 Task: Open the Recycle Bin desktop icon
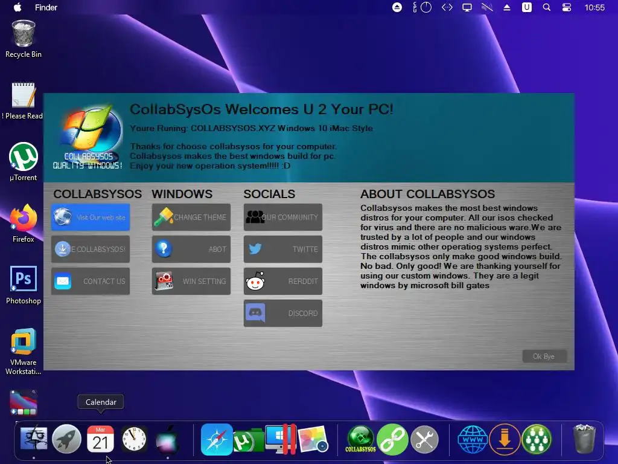tap(24, 39)
